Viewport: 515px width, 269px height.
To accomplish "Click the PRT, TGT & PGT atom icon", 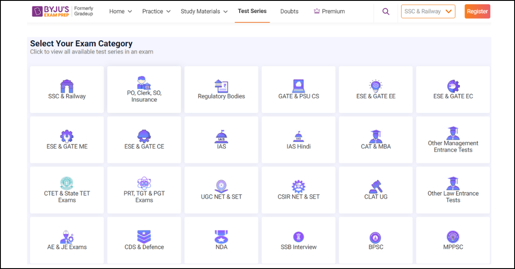I will [x=144, y=183].
